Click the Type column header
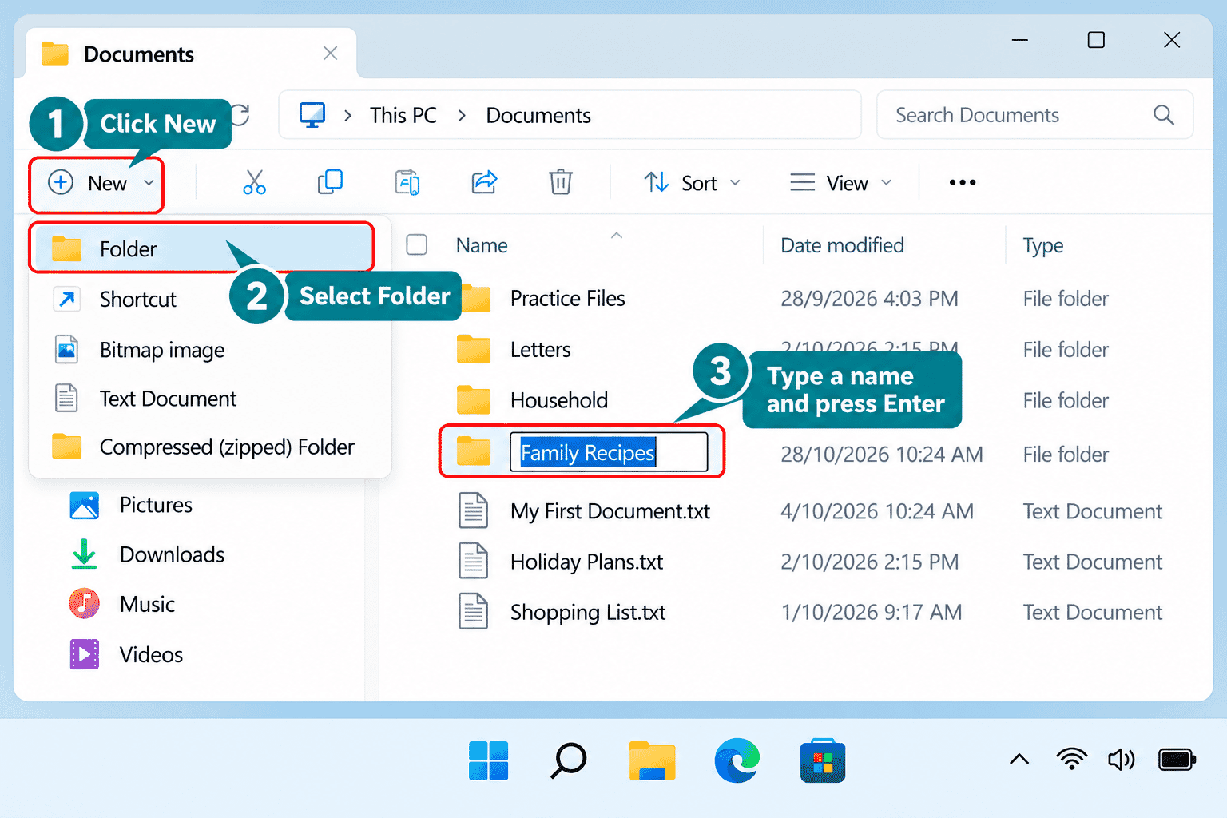 (x=1042, y=245)
